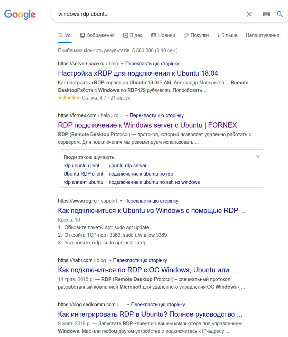Open the on-screen keyboard icon

point(266,14)
